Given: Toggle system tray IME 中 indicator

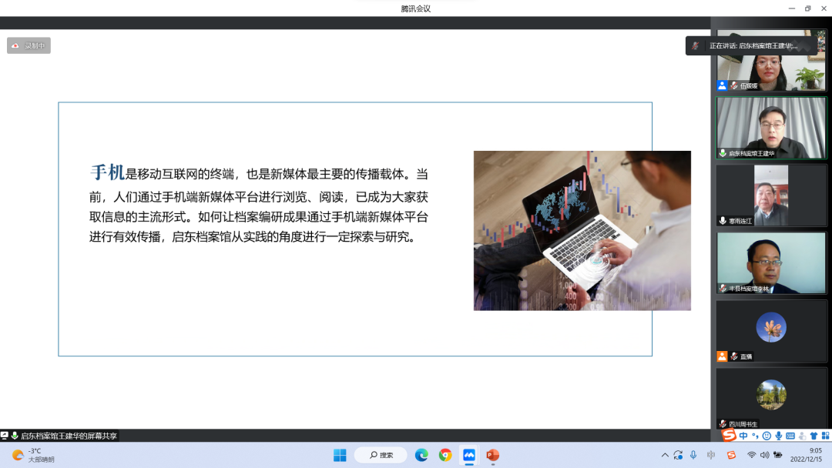Looking at the screenshot, I should pyautogui.click(x=711, y=455).
